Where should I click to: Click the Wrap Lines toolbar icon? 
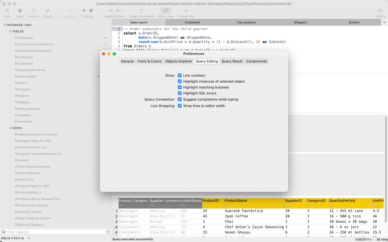166,11
